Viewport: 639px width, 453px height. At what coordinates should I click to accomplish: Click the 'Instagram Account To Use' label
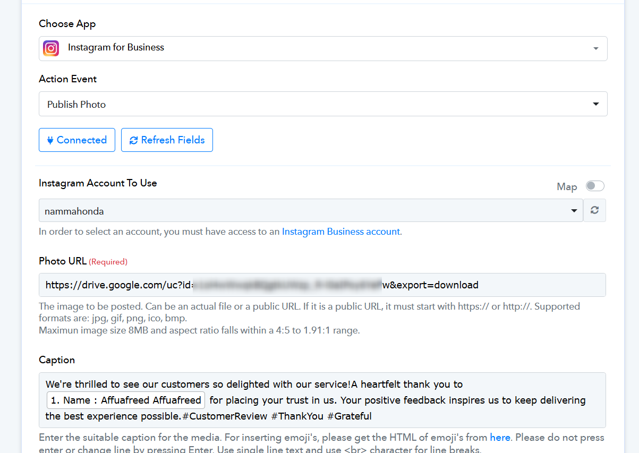[x=98, y=183]
